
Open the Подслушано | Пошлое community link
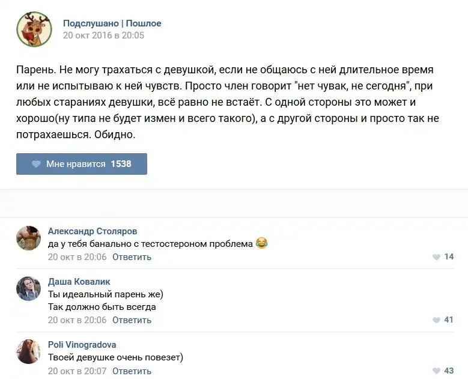click(x=112, y=23)
